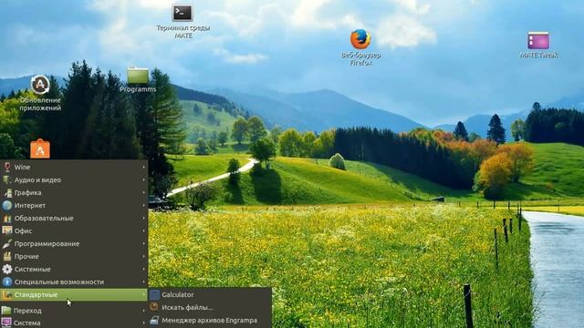Choose Искать файлы… from the submenu
This screenshot has width=584, height=328.
click(x=210, y=308)
